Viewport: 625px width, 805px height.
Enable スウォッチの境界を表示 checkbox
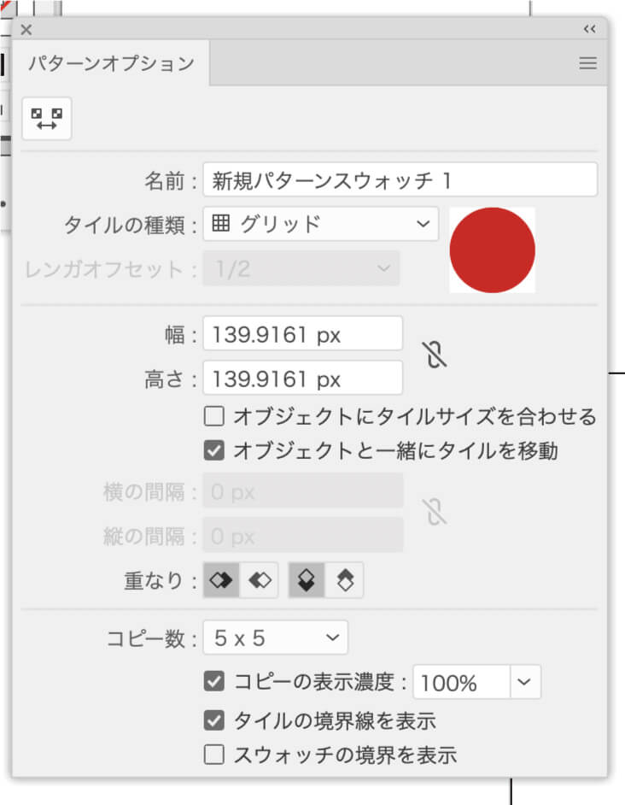214,755
